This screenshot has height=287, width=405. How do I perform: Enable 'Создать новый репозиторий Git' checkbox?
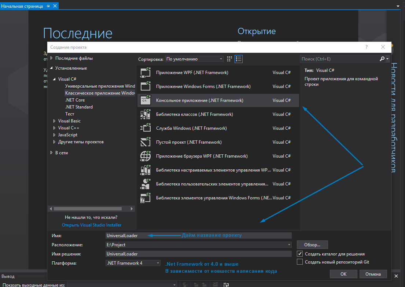pyautogui.click(x=300, y=262)
